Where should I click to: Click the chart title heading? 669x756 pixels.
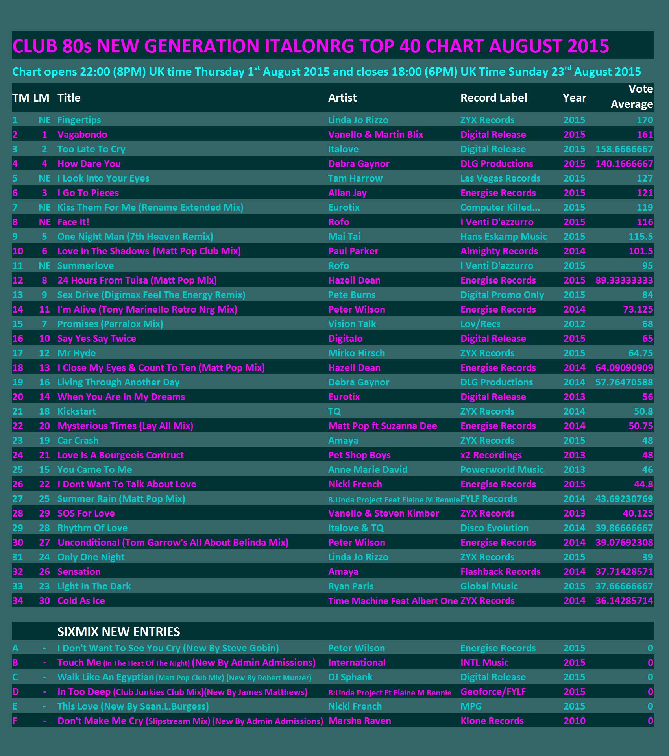click(x=311, y=46)
